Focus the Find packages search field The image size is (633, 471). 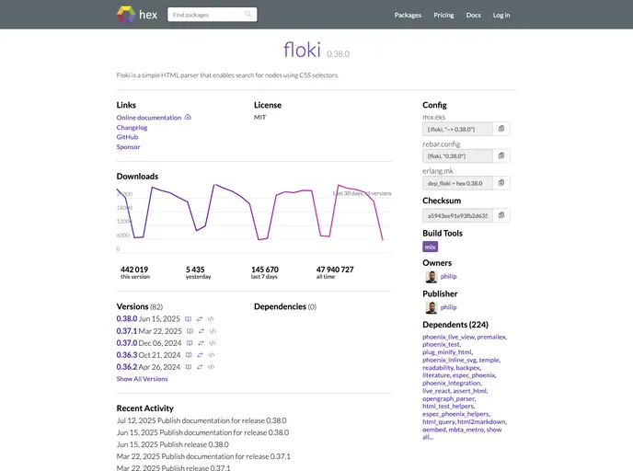[x=212, y=15]
